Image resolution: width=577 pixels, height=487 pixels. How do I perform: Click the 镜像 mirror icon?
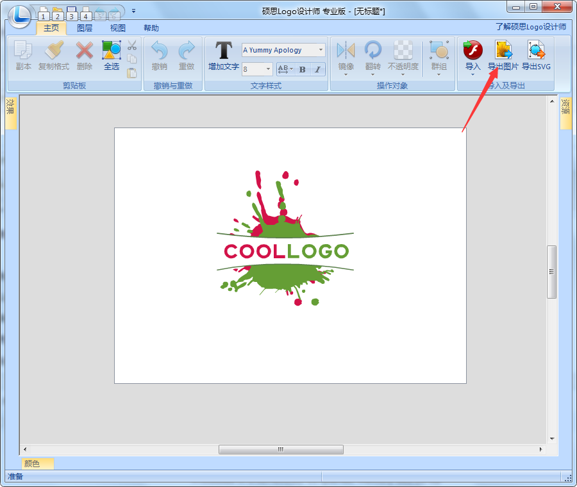346,55
